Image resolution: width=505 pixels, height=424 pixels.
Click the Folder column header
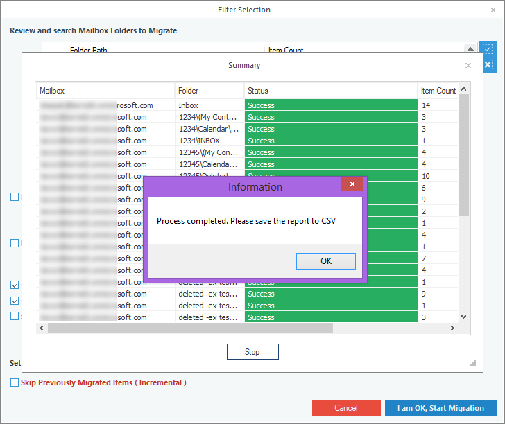pyautogui.click(x=209, y=91)
